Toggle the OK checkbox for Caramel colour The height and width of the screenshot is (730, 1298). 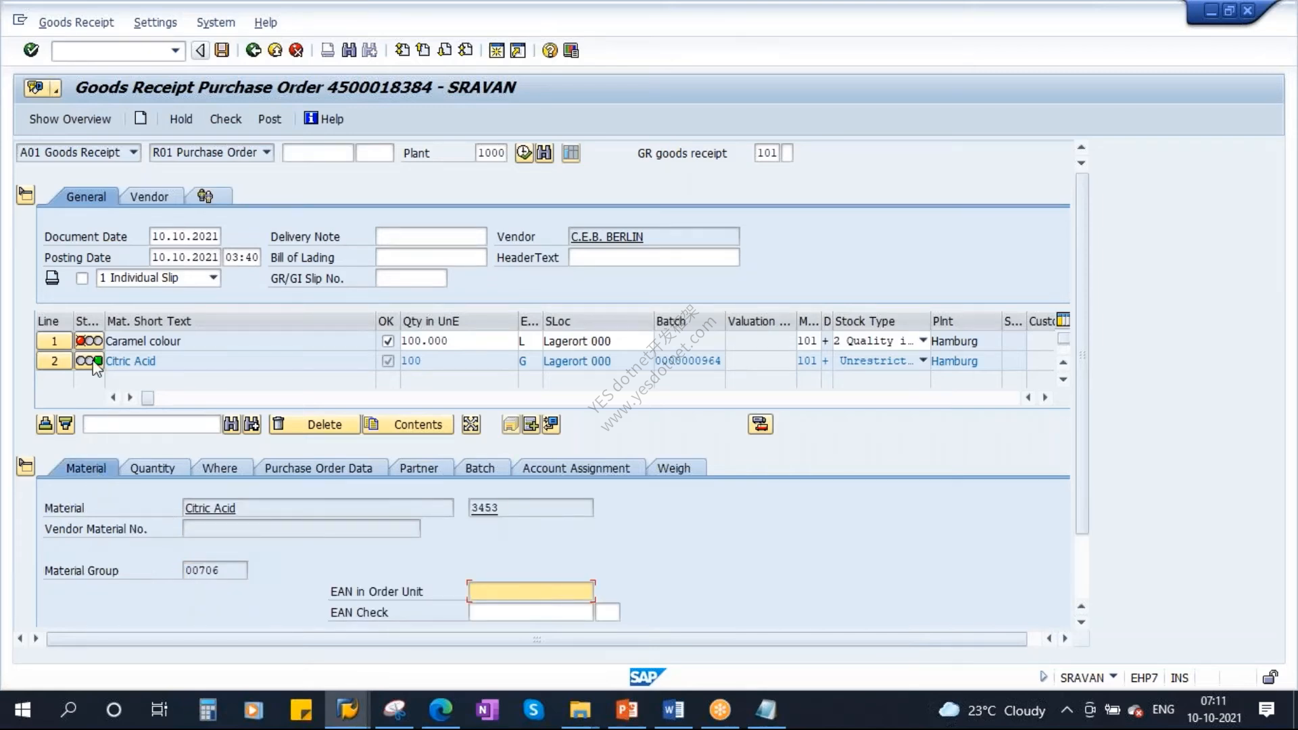[x=388, y=341]
